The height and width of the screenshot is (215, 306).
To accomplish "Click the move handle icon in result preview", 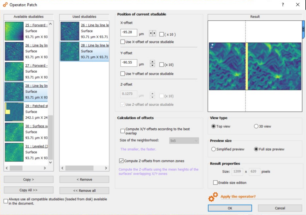I will [x=212, y=46].
